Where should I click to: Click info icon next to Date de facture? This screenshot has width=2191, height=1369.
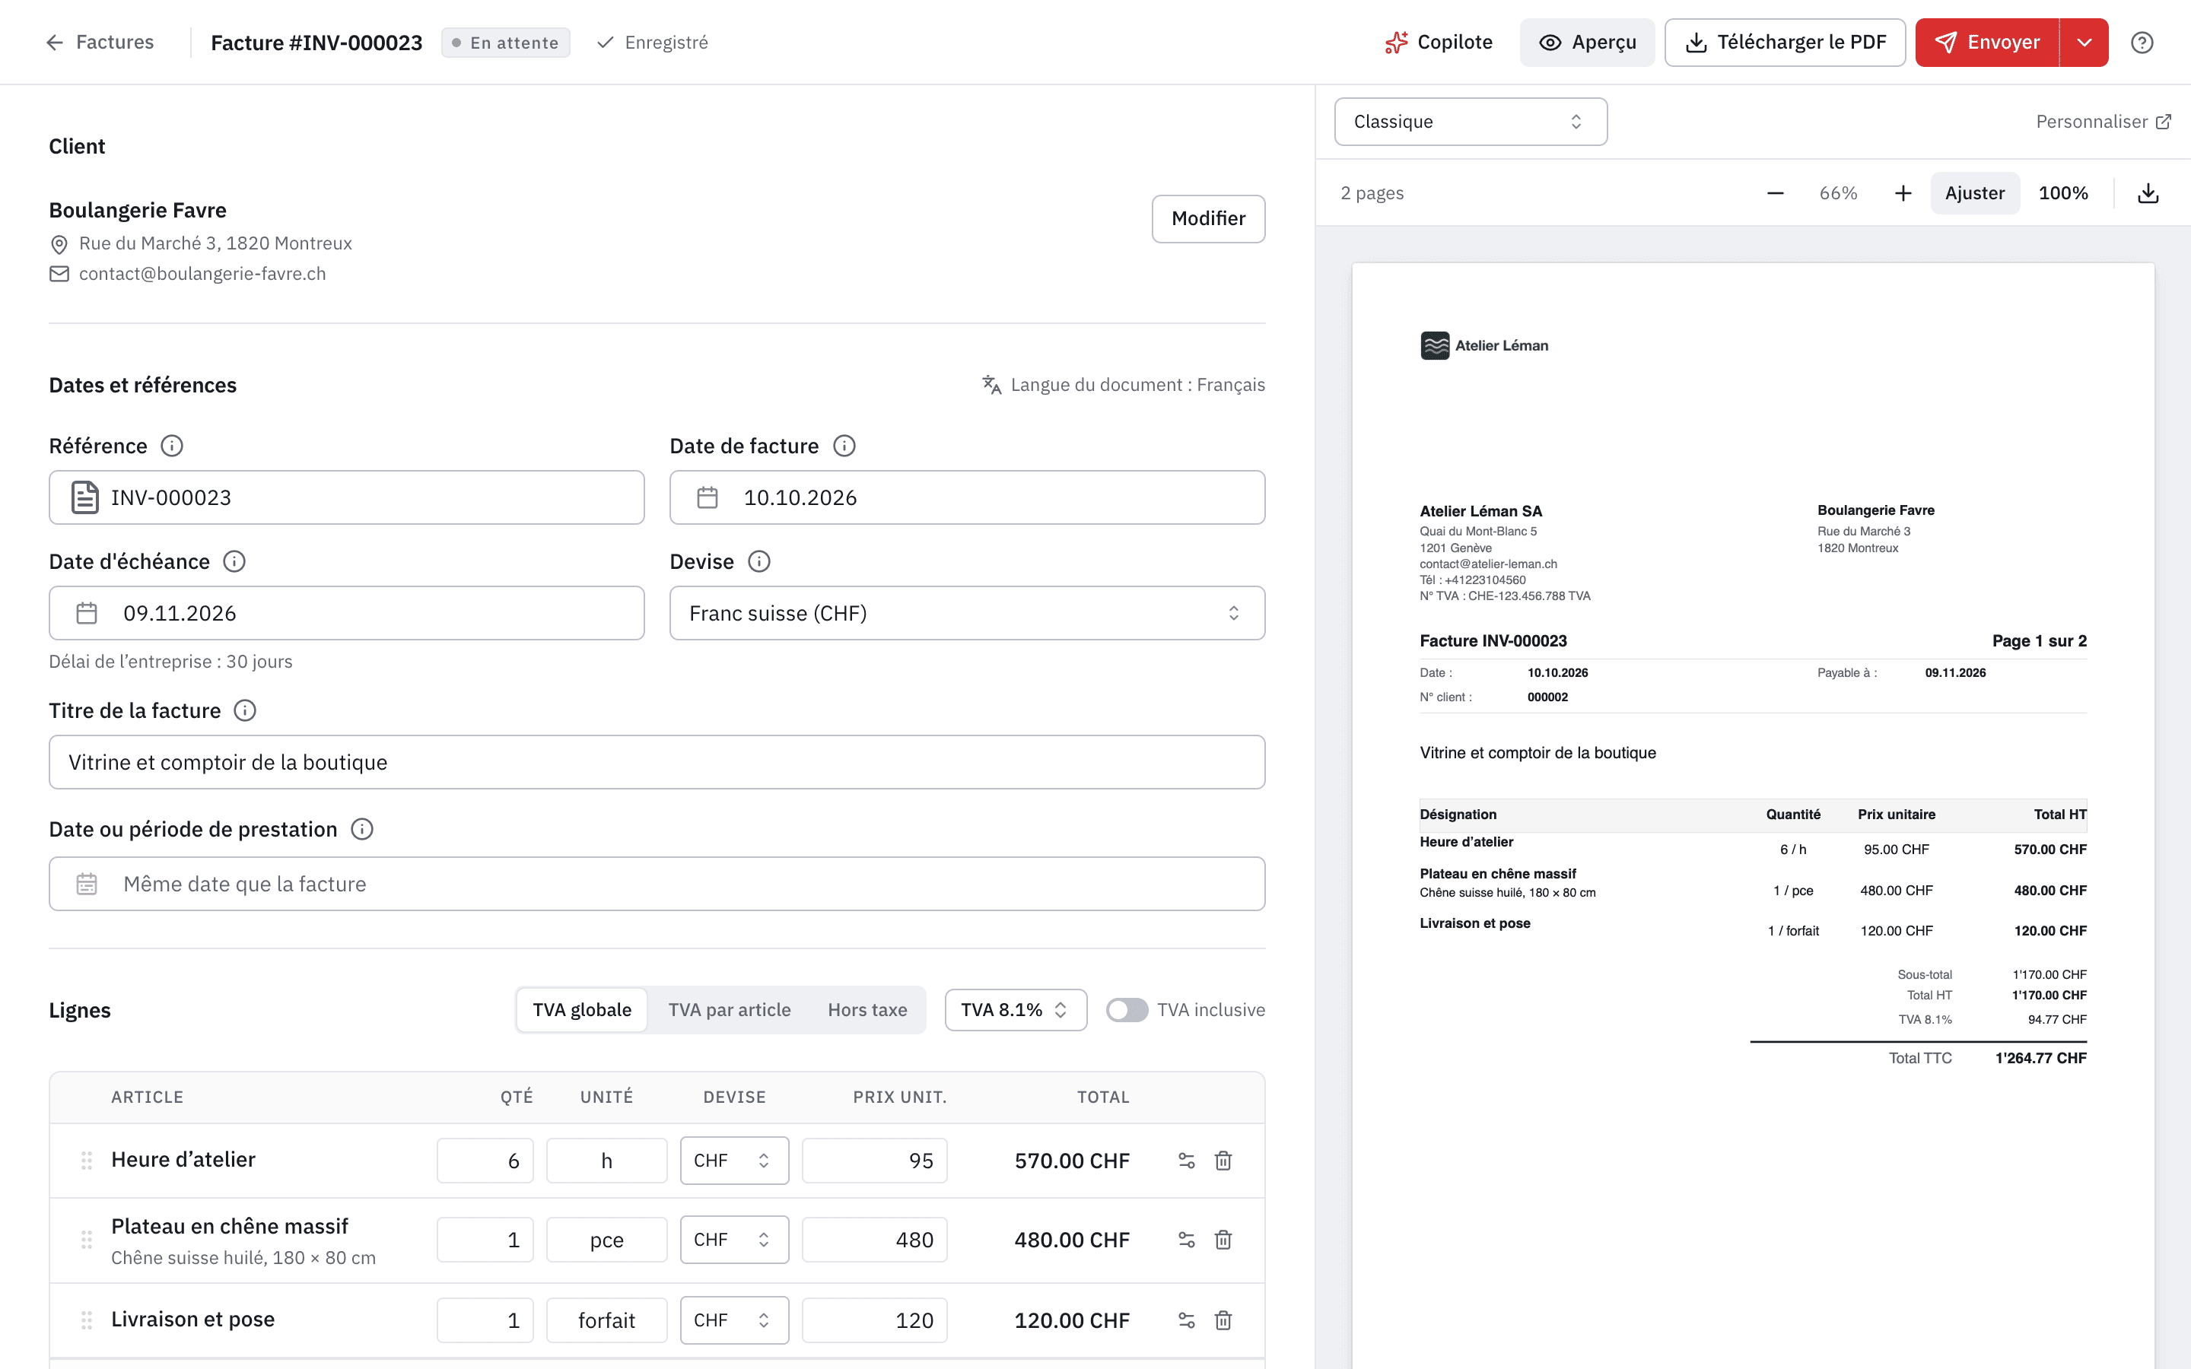[x=844, y=446]
